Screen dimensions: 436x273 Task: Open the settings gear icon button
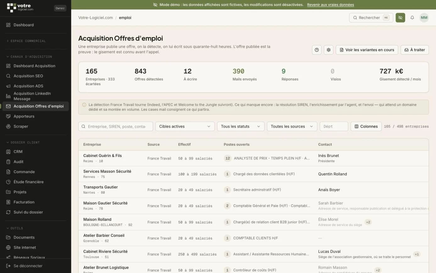click(x=328, y=50)
